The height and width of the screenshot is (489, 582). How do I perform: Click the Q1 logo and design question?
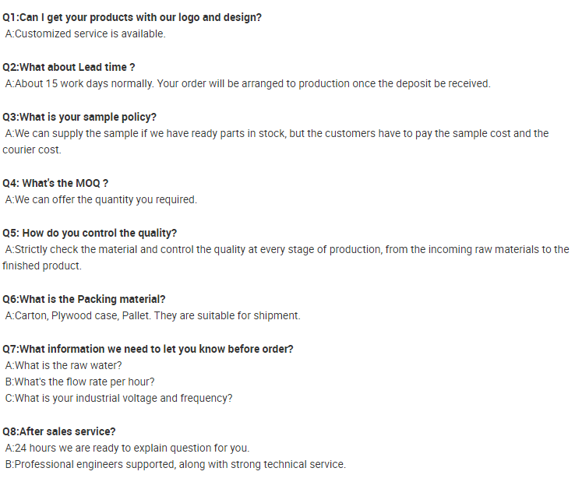click(132, 17)
